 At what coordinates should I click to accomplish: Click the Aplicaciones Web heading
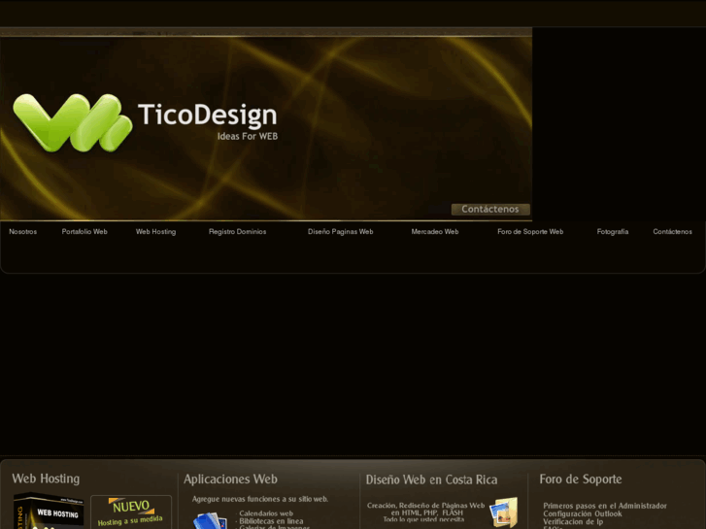coord(230,479)
